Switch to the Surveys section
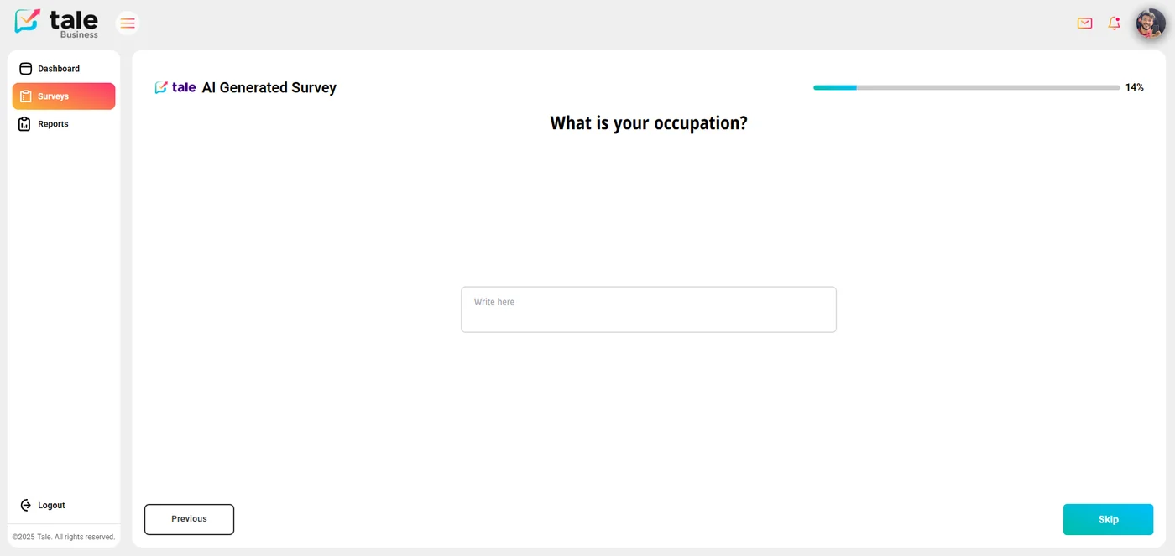The image size is (1175, 556). (53, 96)
